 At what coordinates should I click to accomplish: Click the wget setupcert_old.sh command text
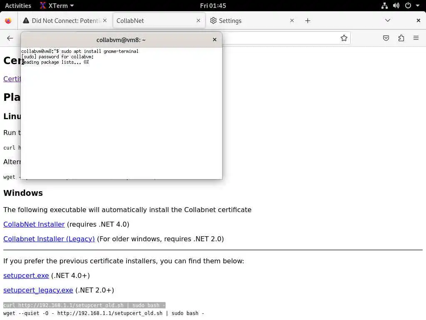point(104,313)
